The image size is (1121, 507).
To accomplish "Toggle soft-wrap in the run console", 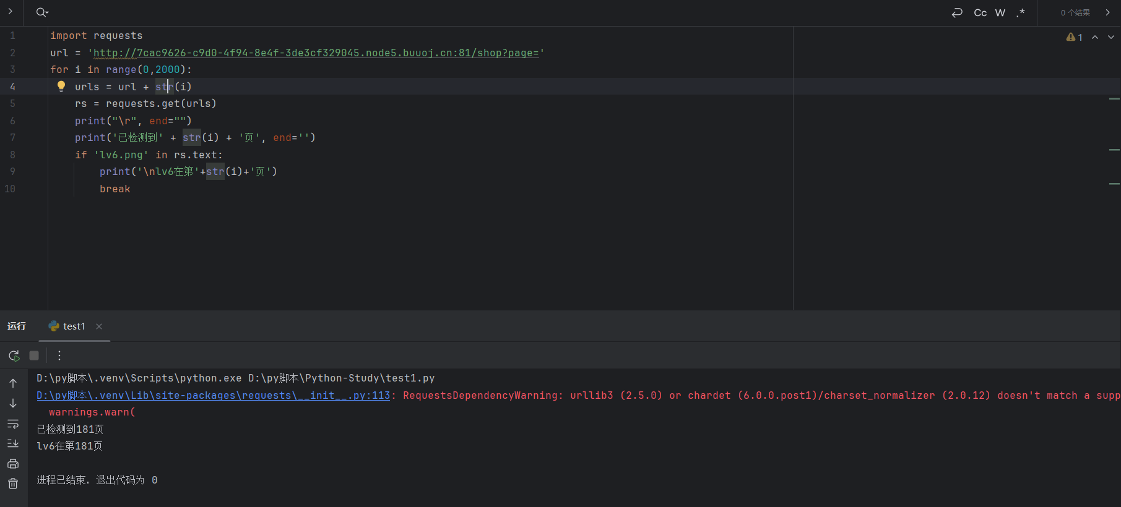I will (13, 424).
